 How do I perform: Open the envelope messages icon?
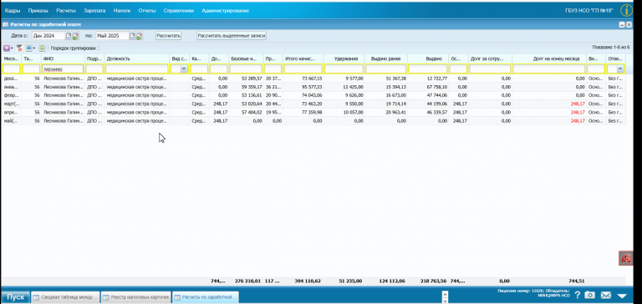[x=605, y=295]
